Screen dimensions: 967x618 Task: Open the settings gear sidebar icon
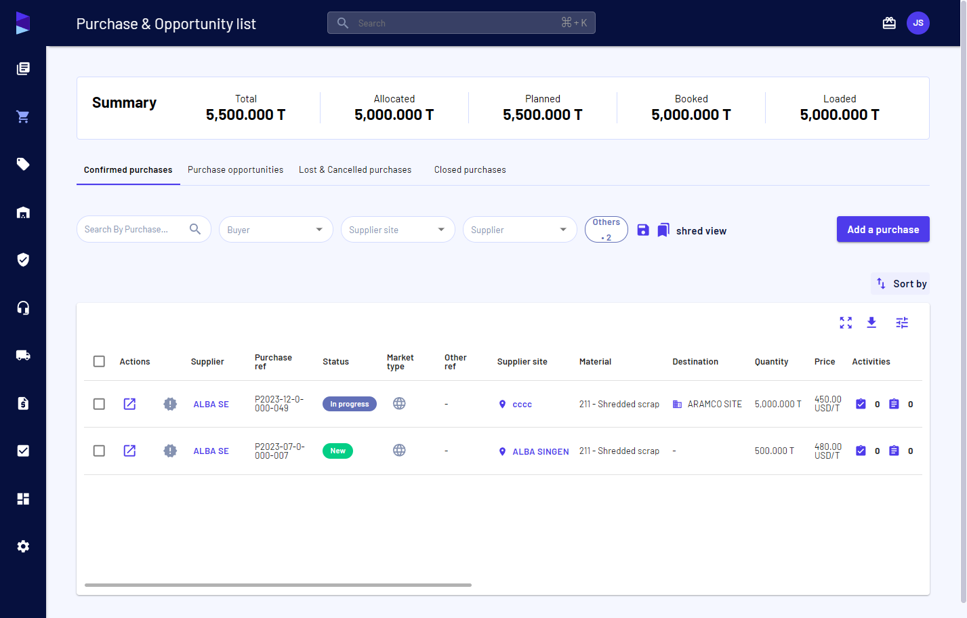(23, 546)
